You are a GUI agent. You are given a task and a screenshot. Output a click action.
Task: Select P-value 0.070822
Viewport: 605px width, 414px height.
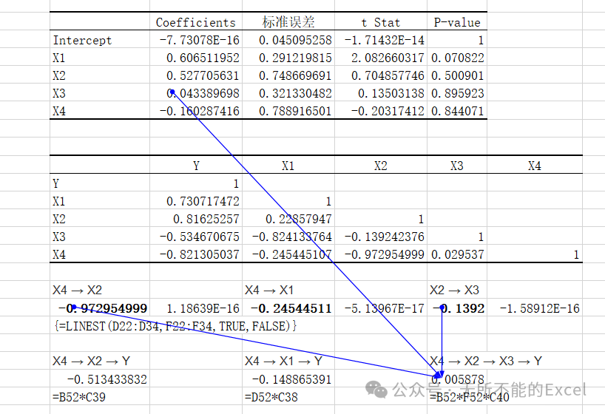[457, 58]
